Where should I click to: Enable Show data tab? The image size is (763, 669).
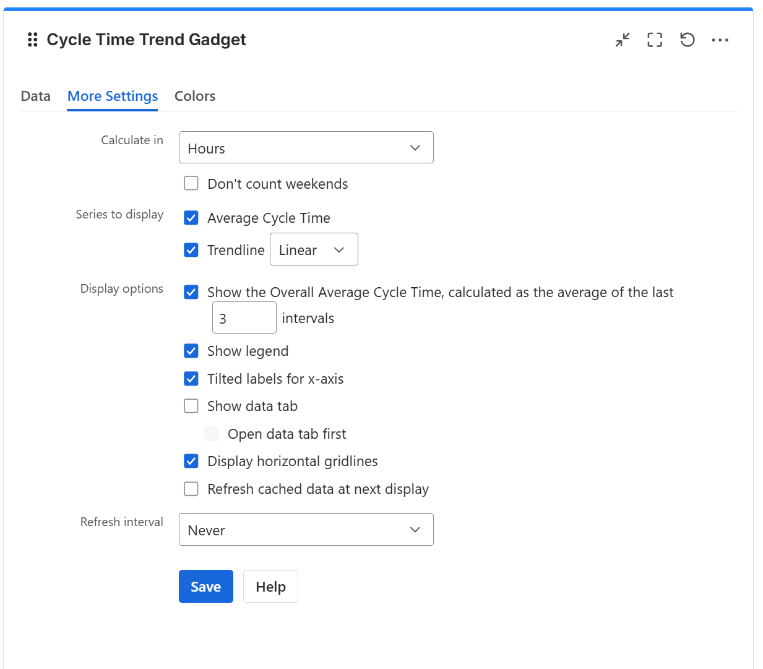coord(191,406)
